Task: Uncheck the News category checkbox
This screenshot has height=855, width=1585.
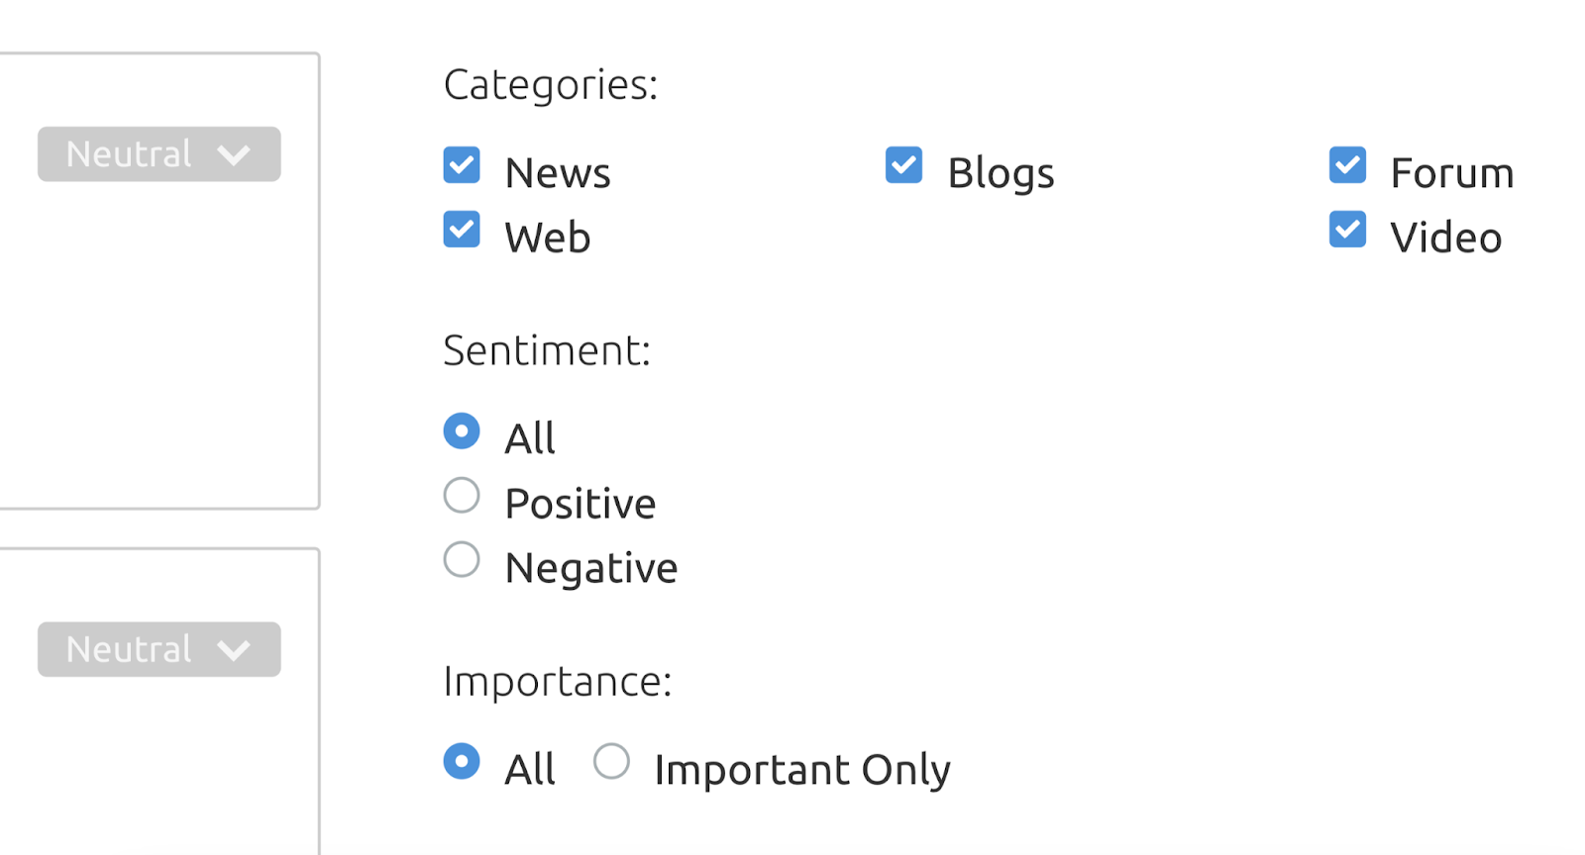Action: 462,165
